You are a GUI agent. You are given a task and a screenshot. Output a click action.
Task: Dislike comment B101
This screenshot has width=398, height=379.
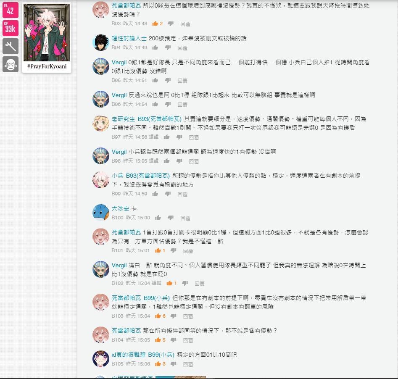pyautogui.click(x=174, y=250)
